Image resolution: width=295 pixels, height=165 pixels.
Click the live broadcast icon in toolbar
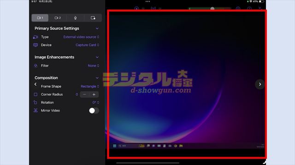pos(153,8)
